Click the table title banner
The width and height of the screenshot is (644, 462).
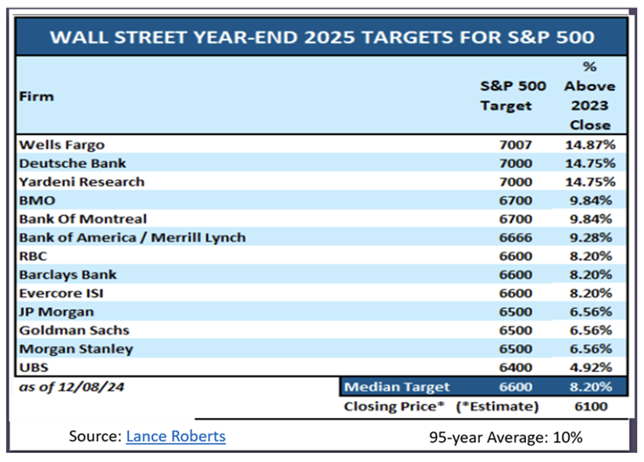pyautogui.click(x=322, y=37)
